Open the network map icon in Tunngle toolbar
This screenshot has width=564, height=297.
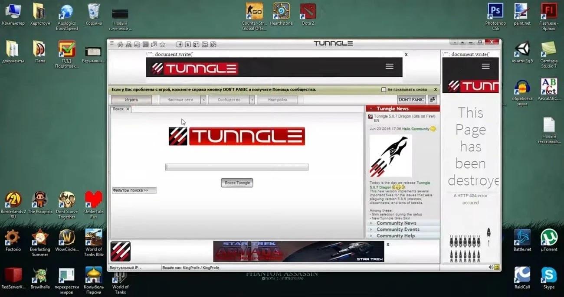coord(129,44)
